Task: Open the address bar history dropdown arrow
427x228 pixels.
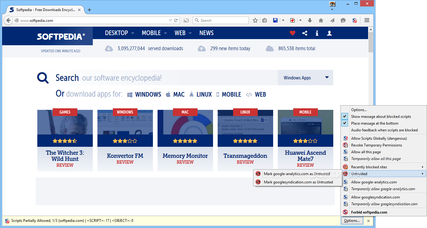Action: coord(170,21)
